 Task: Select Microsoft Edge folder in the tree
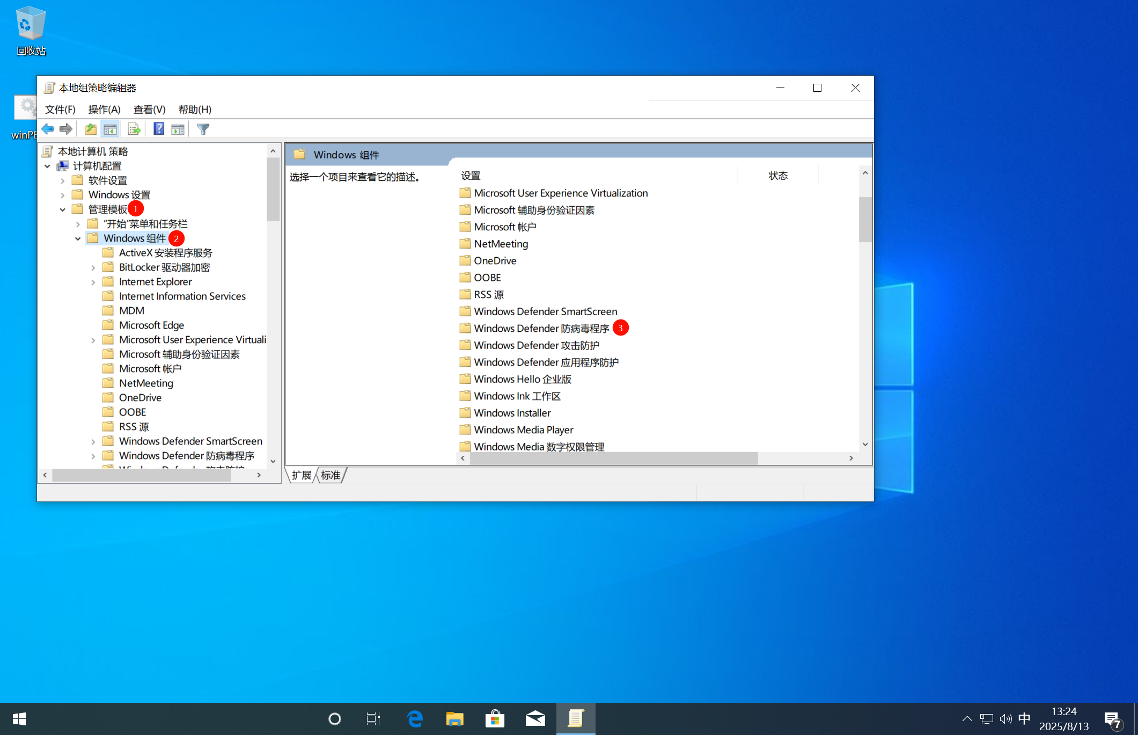click(151, 325)
